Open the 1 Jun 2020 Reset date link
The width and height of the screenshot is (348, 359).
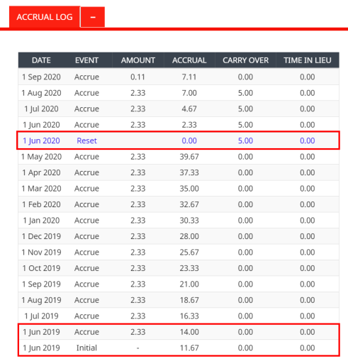pyautogui.click(x=41, y=140)
